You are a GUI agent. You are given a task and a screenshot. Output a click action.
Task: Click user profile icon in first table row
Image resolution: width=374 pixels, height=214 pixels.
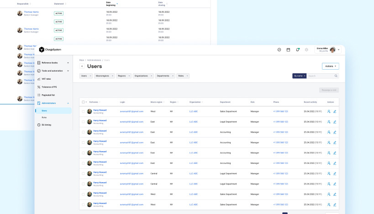pyautogui.click(x=328, y=111)
